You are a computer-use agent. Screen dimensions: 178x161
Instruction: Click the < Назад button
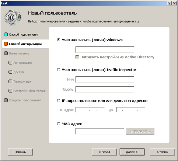[104, 152]
